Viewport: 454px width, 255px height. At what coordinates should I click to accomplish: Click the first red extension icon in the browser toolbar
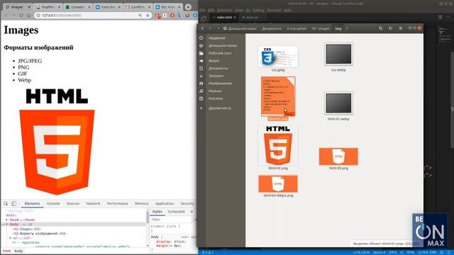[157, 16]
